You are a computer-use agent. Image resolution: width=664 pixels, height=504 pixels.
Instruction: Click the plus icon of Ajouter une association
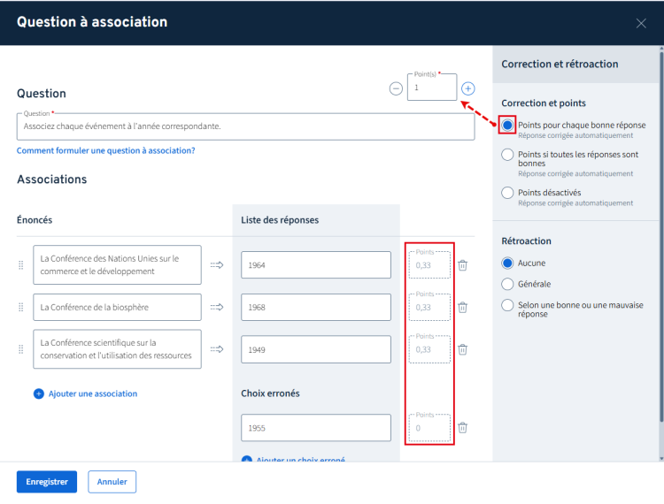coord(38,393)
